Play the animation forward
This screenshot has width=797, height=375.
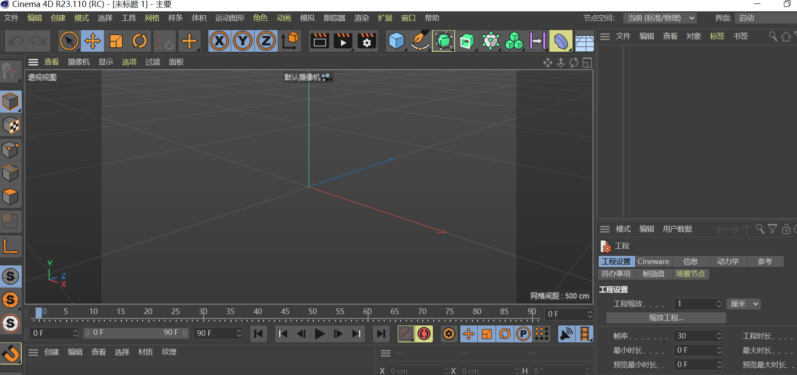coord(320,334)
